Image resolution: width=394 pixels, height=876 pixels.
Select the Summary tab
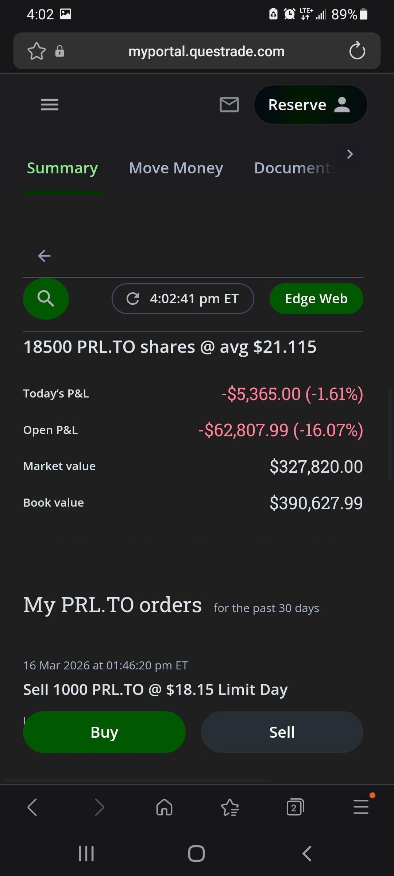[62, 168]
